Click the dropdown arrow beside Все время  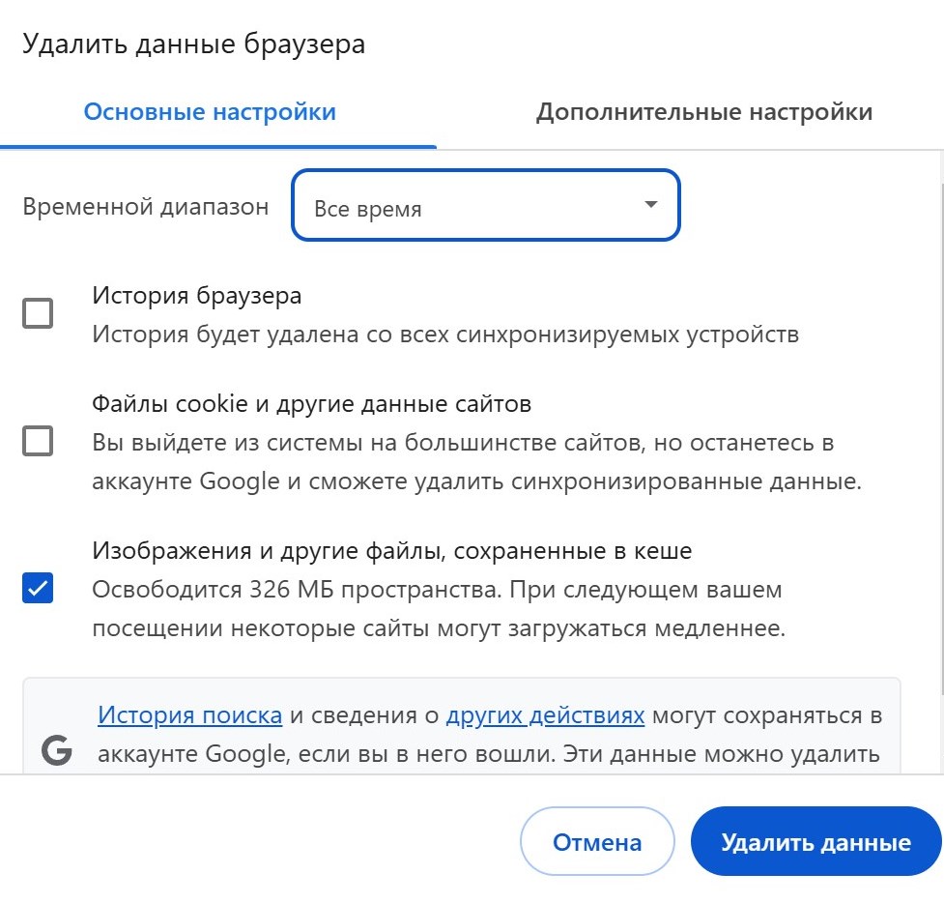[x=650, y=205]
